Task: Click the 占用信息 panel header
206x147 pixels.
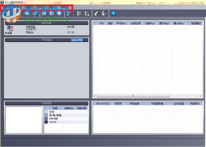Action: pos(46,103)
